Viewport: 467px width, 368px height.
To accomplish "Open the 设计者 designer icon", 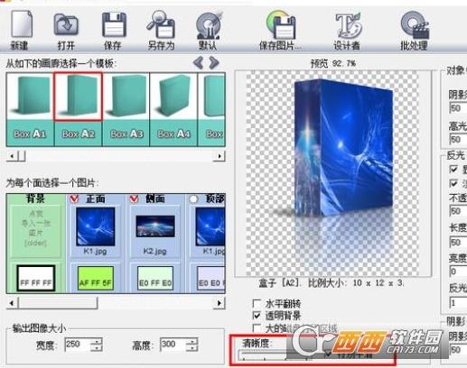I will (348, 30).
